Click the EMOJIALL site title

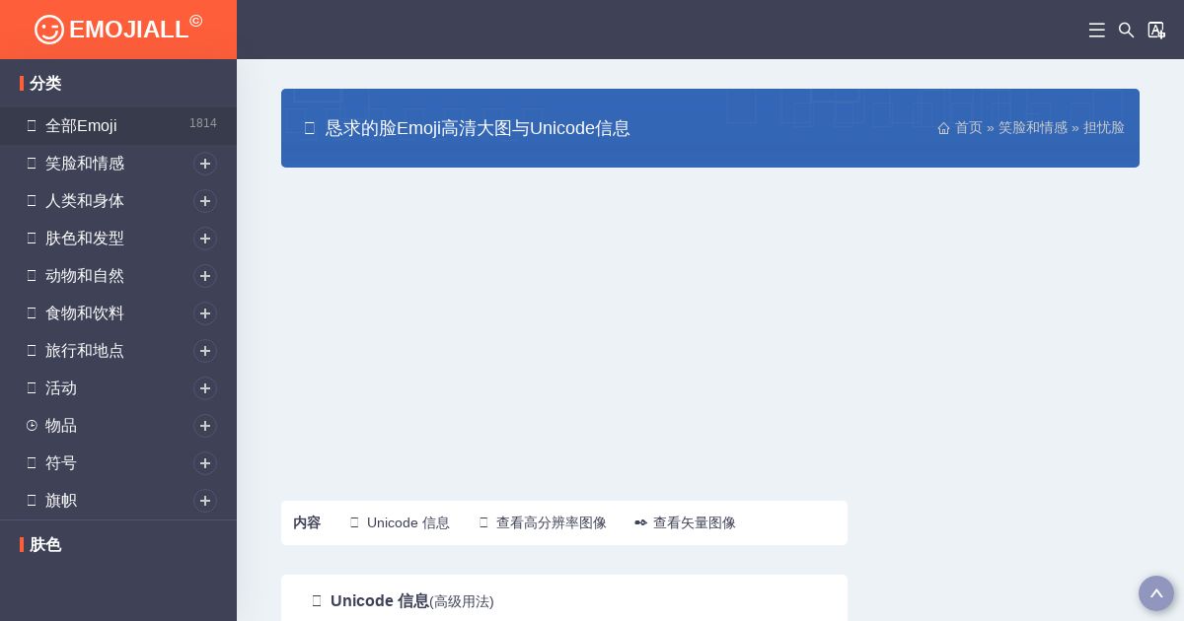[128, 30]
